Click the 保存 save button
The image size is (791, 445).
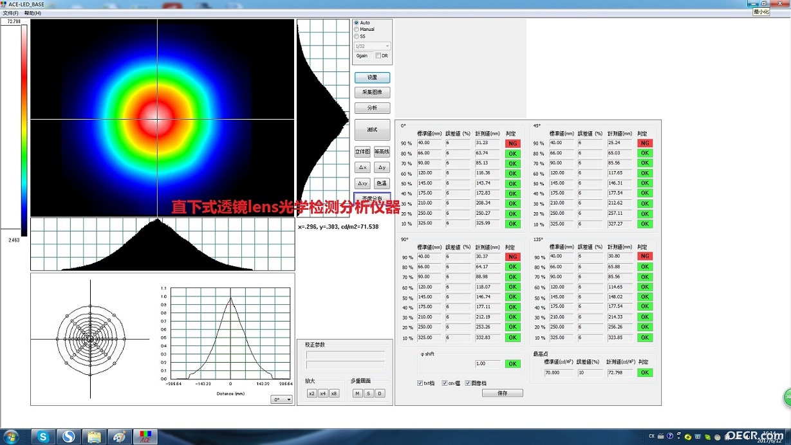click(x=502, y=393)
